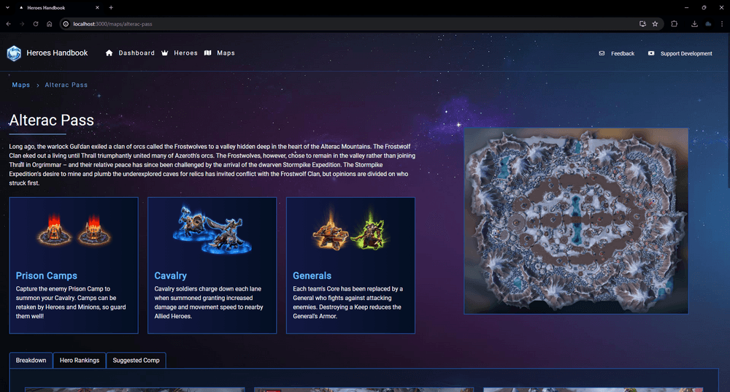Bookmark this page with star icon
This screenshot has width=730, height=392.
point(655,24)
